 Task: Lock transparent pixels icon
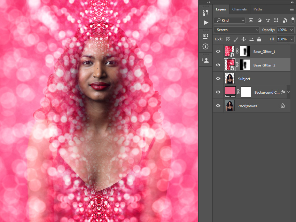tap(228, 39)
